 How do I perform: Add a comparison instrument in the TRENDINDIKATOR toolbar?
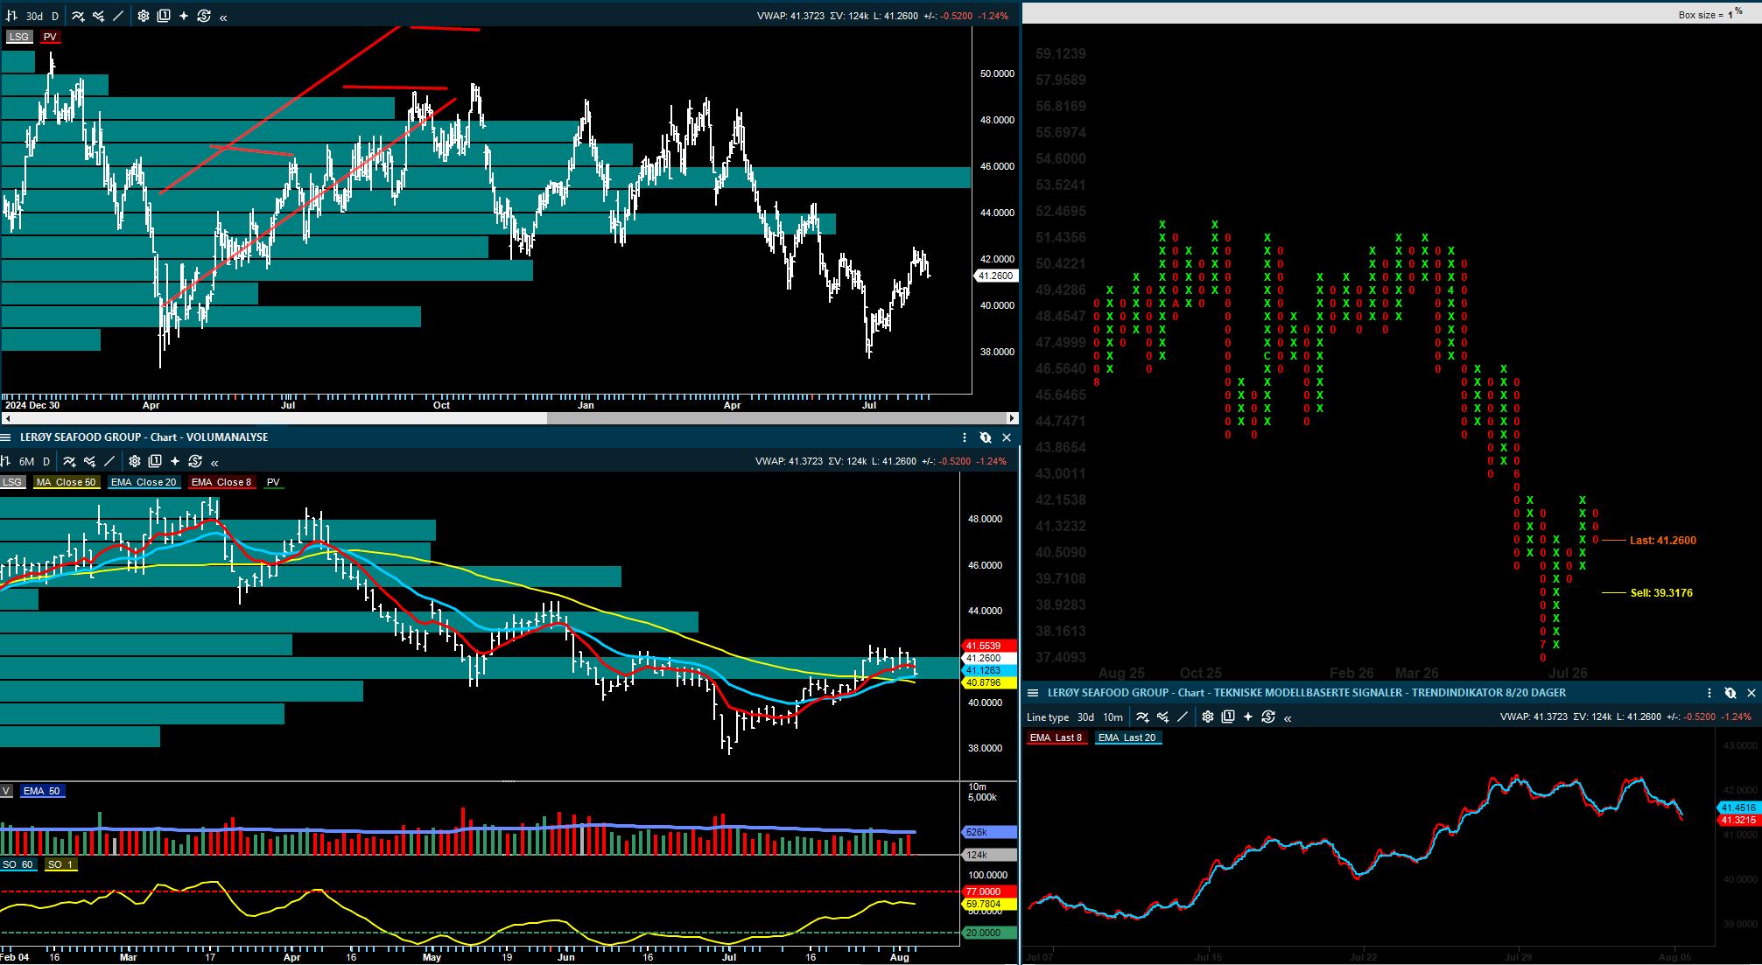(1162, 717)
